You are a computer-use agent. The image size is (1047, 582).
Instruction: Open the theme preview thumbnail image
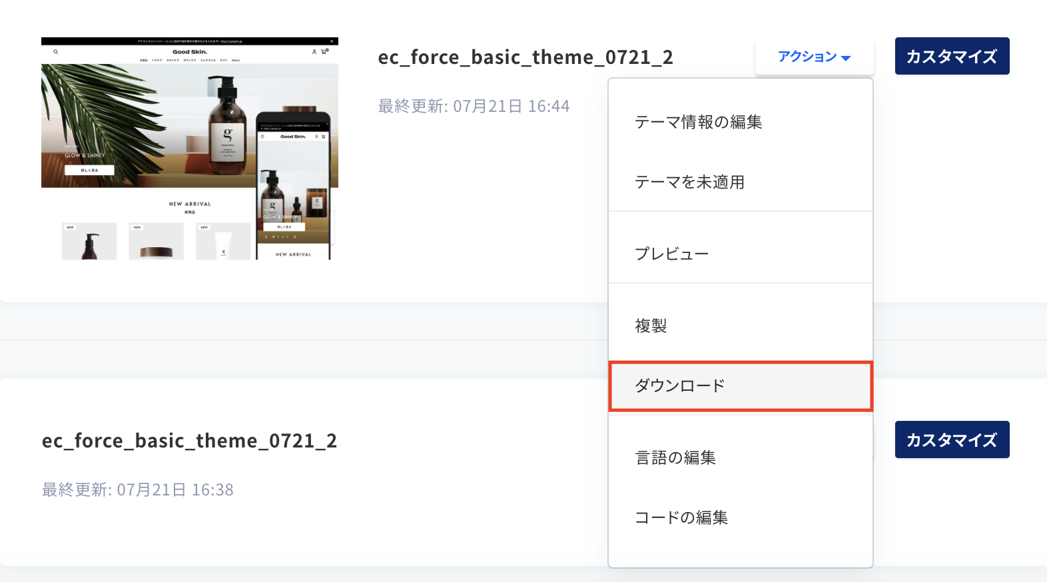(190, 148)
